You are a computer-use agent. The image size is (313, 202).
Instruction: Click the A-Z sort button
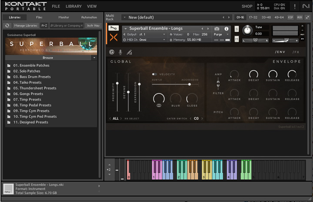pyautogui.click(x=44, y=26)
